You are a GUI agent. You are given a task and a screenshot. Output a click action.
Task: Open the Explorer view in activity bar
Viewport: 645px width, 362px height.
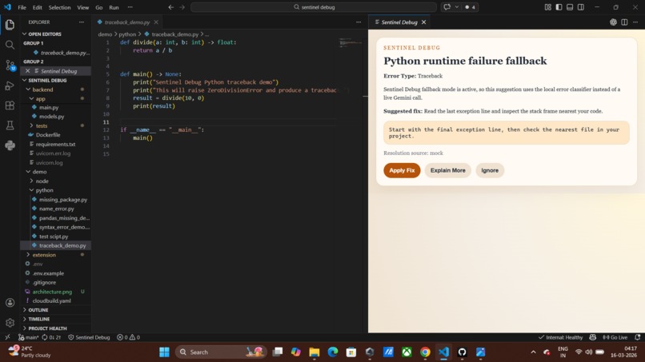(x=10, y=25)
